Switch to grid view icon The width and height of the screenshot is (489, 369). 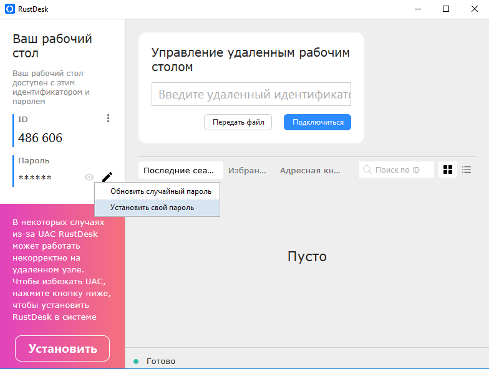click(448, 170)
